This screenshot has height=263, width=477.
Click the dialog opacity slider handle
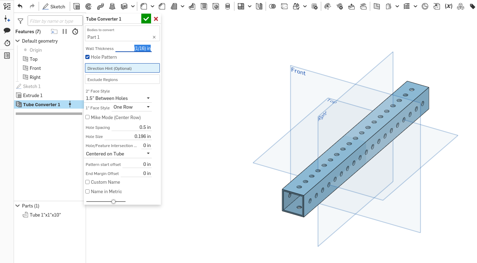pos(114,202)
